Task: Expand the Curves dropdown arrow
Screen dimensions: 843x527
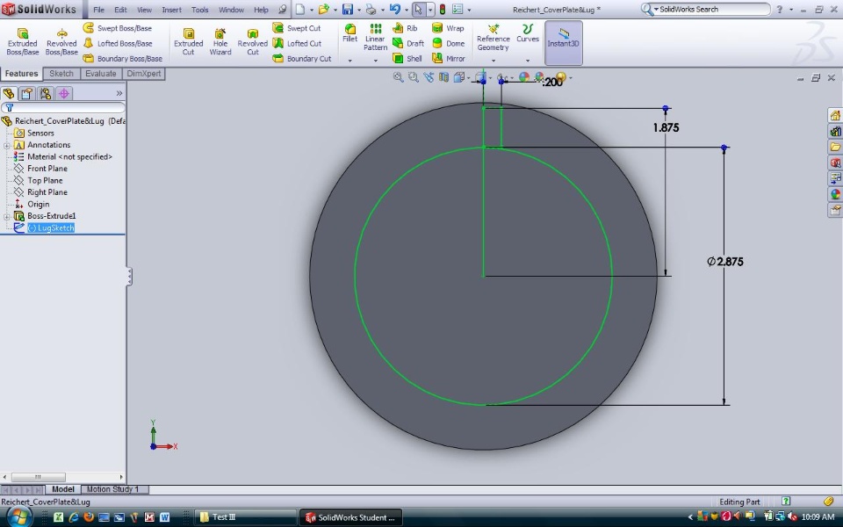Action: click(528, 61)
